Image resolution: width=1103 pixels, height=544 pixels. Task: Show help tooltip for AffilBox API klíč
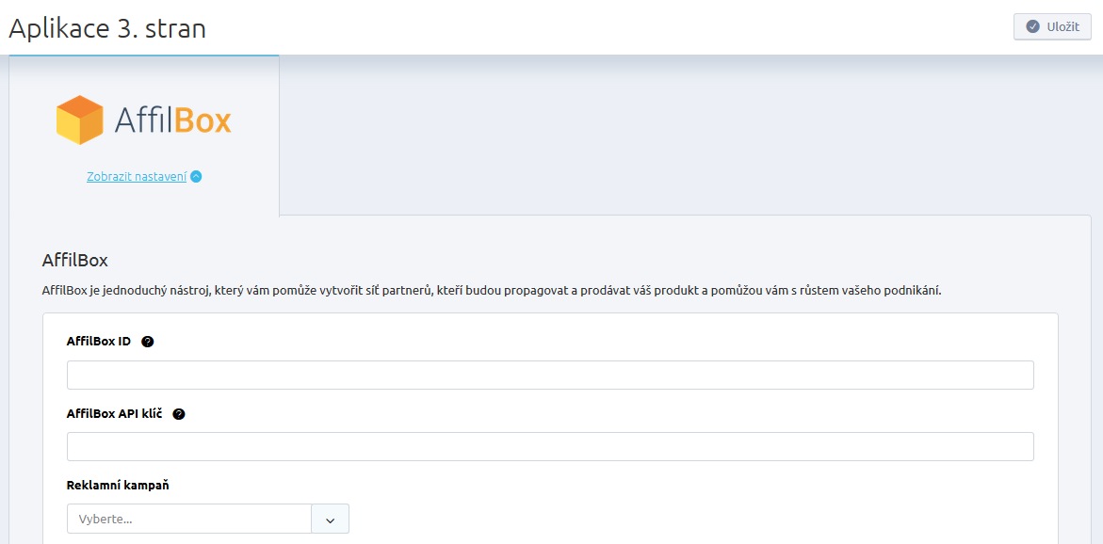(x=179, y=414)
